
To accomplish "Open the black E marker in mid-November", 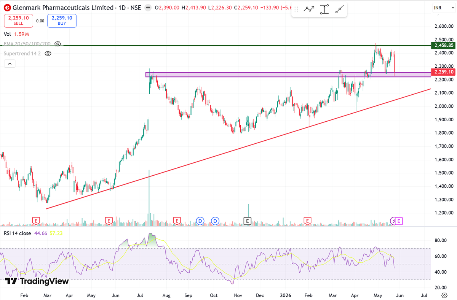I will pos(248,221).
